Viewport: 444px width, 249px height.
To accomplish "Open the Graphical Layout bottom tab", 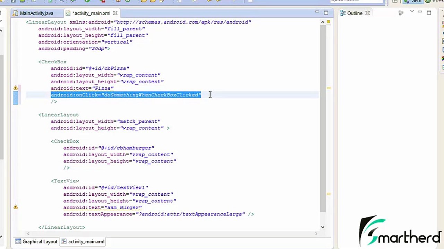I will (36, 242).
